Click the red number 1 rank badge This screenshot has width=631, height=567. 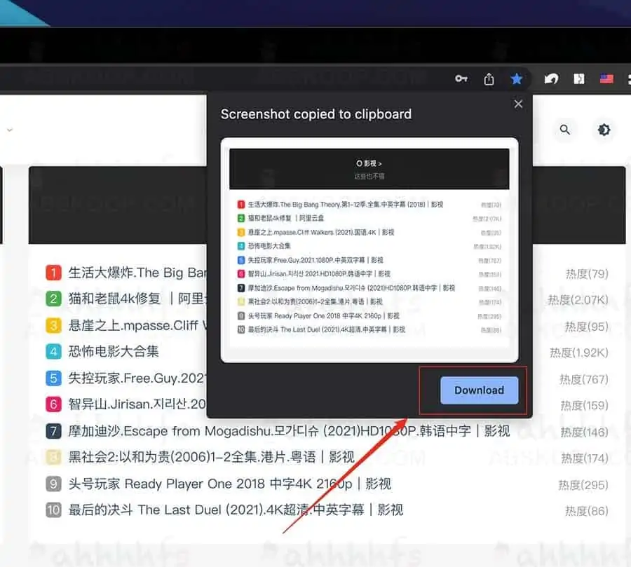coord(54,273)
